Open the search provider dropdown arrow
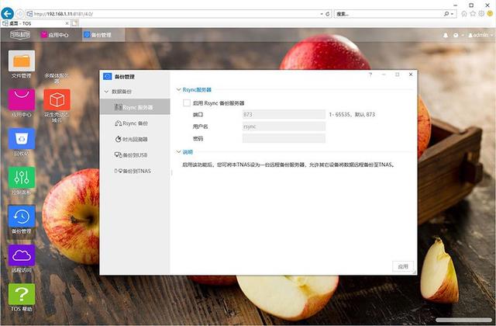Screen dimensions: 496x326 (453, 14)
